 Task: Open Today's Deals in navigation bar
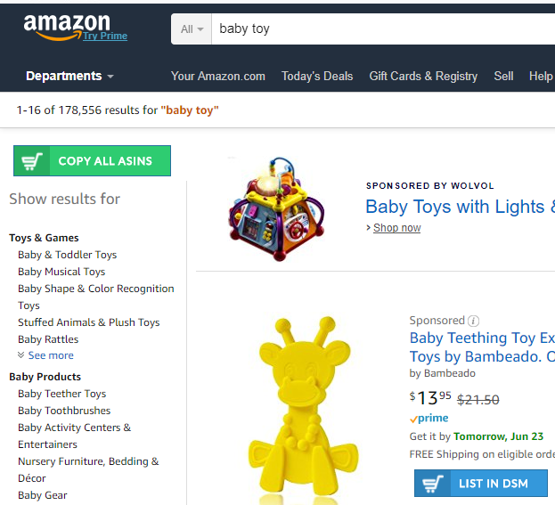[x=317, y=76]
